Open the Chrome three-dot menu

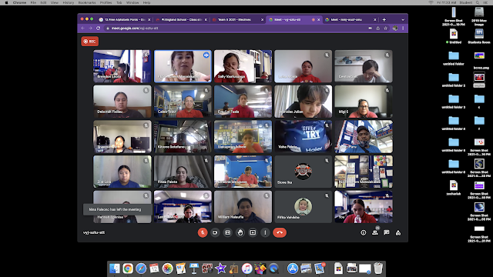coord(403,28)
